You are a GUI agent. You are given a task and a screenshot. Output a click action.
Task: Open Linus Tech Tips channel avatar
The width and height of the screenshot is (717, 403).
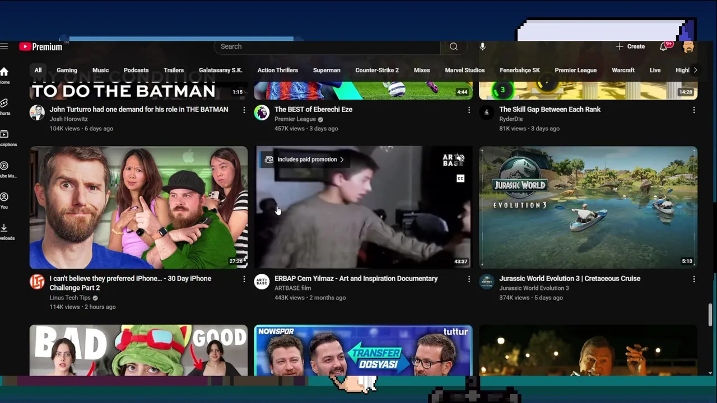pyautogui.click(x=37, y=282)
